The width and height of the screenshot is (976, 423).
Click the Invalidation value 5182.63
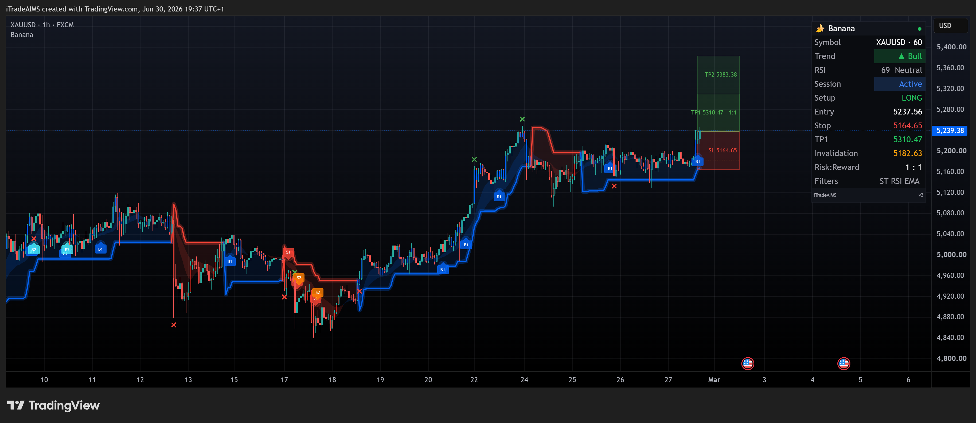pyautogui.click(x=907, y=153)
